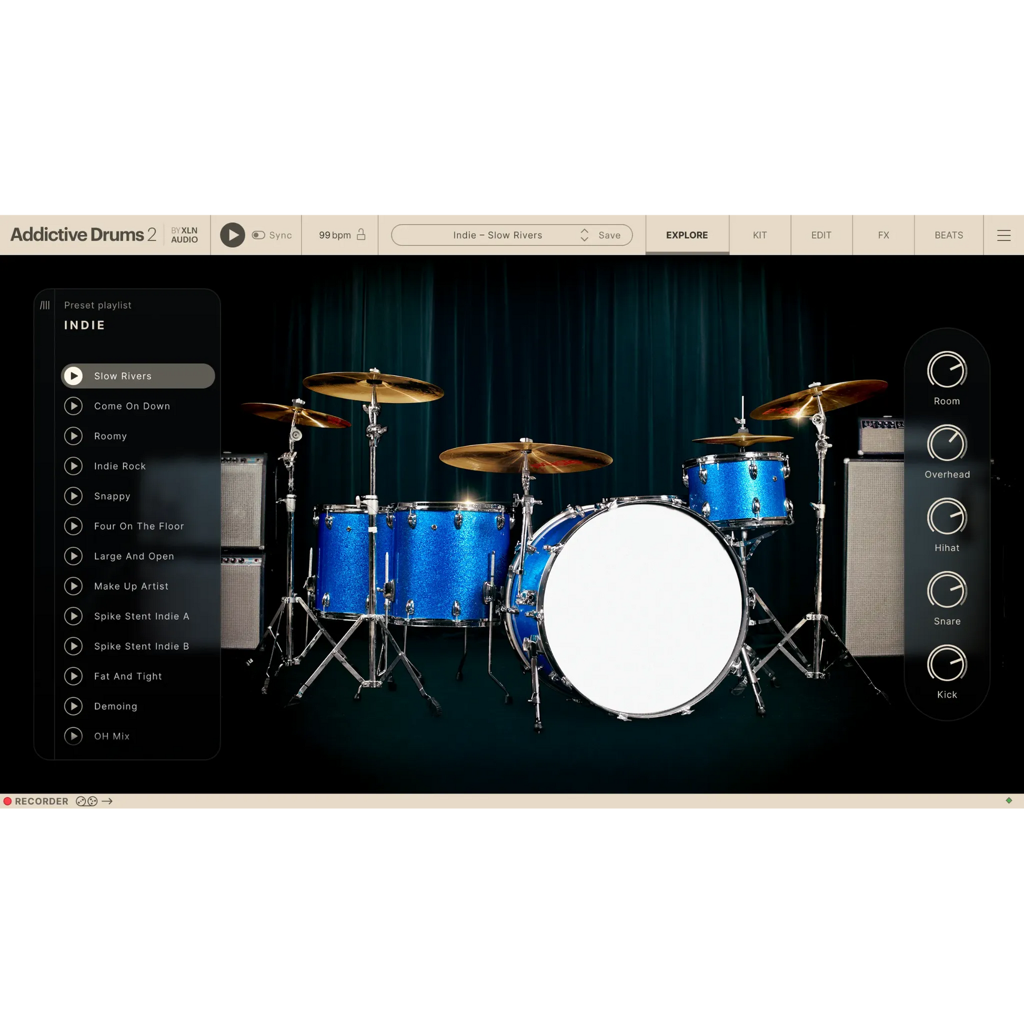
Task: Go to the BEATS tab
Action: (949, 235)
